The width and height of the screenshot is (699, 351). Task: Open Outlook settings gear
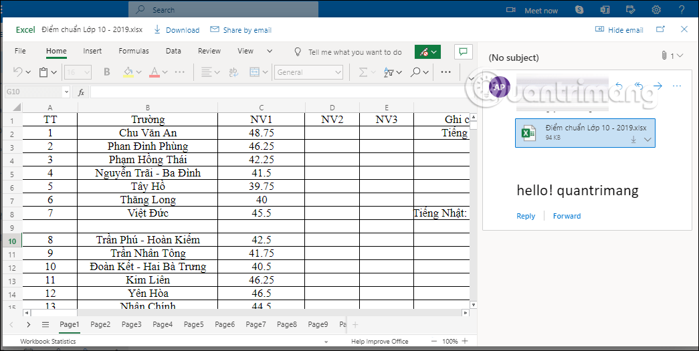[x=656, y=10]
